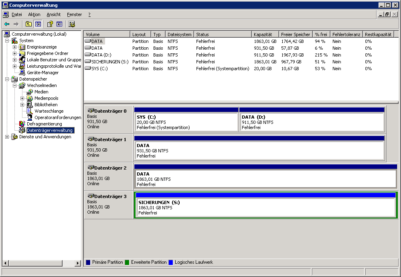Click the Datenträger 1 disk icon
401x277 pixels.
coord(91,139)
